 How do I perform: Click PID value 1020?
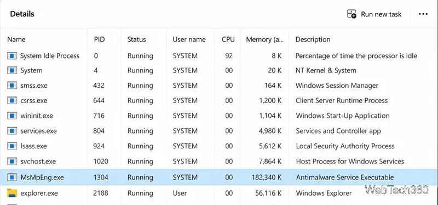click(x=101, y=161)
